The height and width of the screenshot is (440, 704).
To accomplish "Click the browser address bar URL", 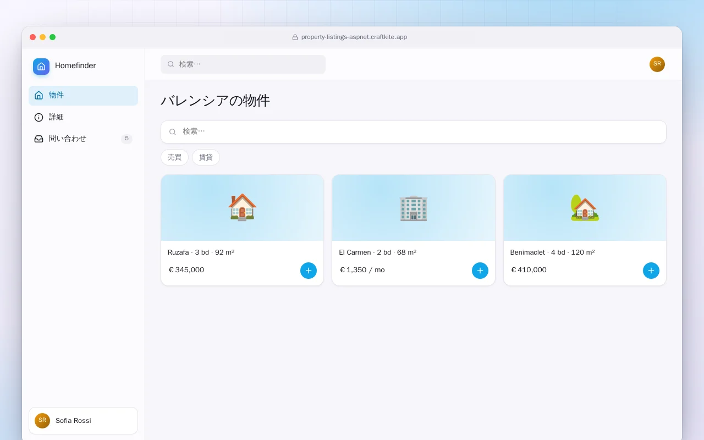I will point(354,37).
